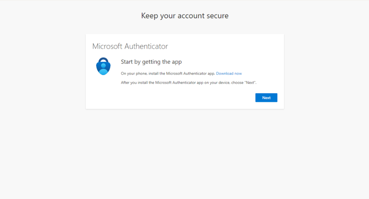
Task: Click the quoted "Next" word in the instructions
Action: tap(250, 83)
